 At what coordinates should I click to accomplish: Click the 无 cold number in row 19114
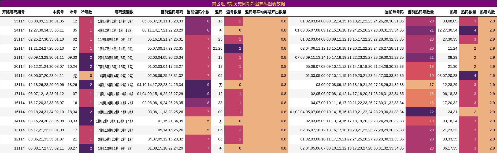[x=75, y=76]
